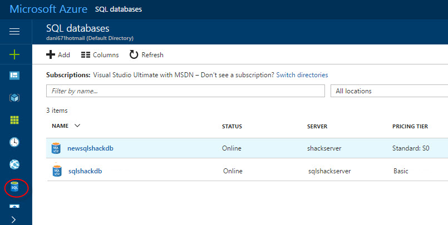
Task: Click the Switch directories link
Action: click(x=302, y=74)
